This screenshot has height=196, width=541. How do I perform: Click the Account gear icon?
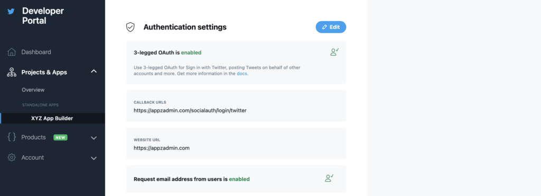pyautogui.click(x=12, y=158)
